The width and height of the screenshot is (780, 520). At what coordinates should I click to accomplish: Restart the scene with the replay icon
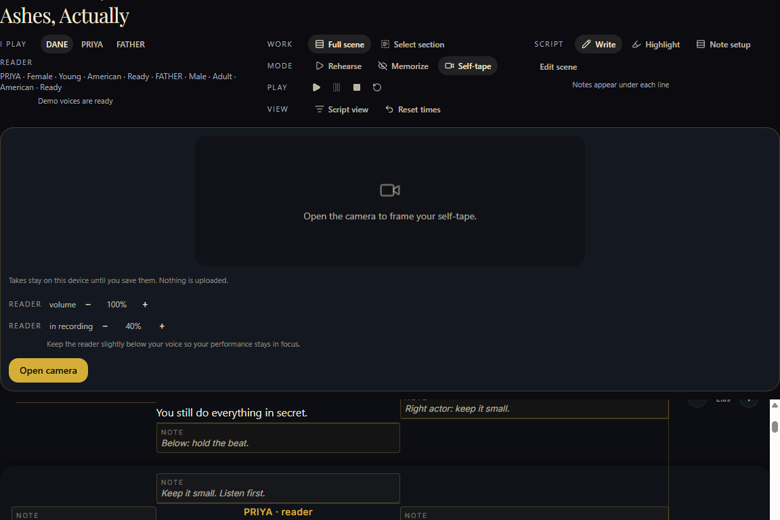pyautogui.click(x=377, y=87)
